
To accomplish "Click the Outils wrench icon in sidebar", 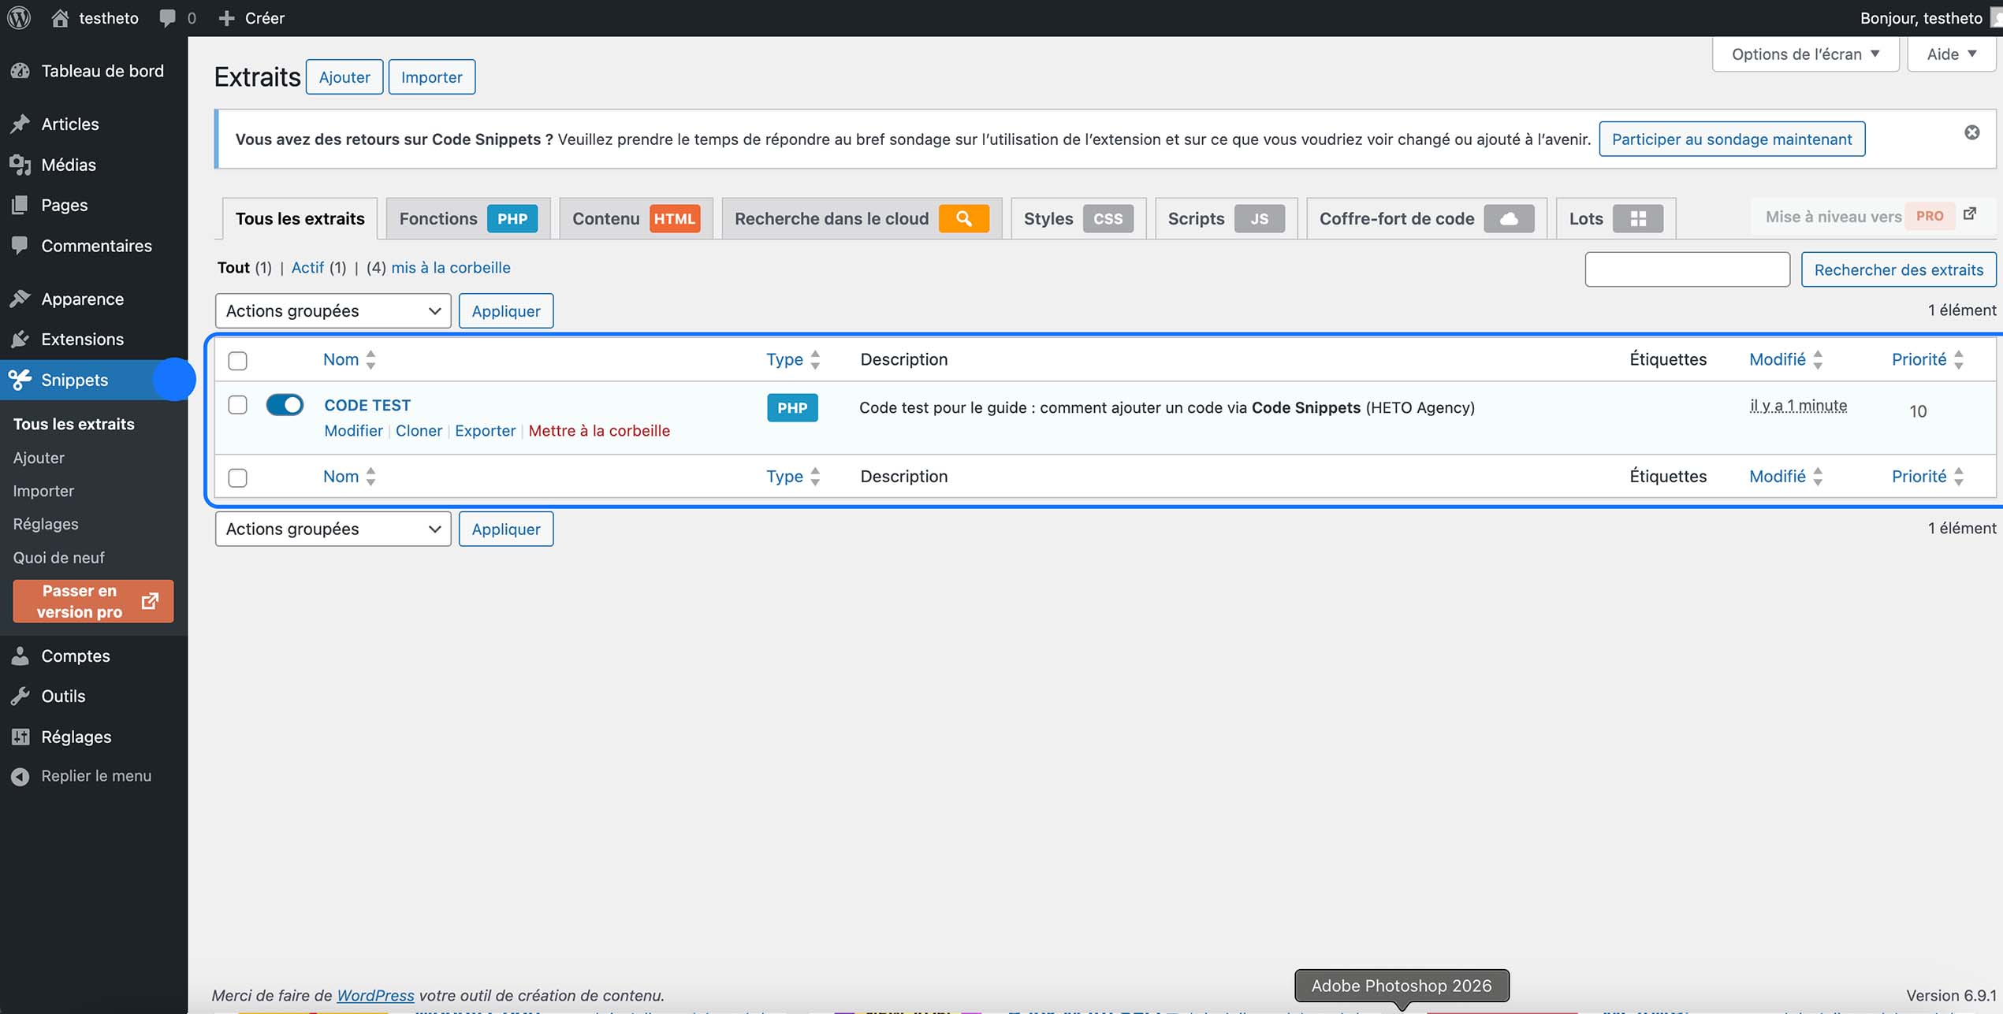I will tap(20, 695).
